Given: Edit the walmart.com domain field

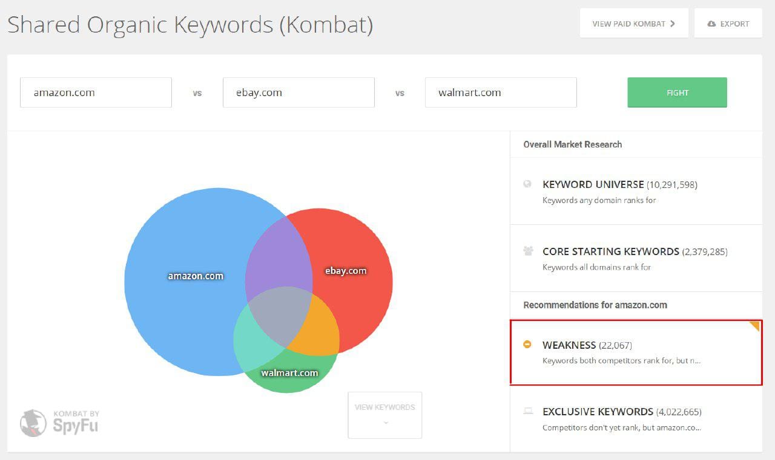Looking at the screenshot, I should (x=501, y=92).
